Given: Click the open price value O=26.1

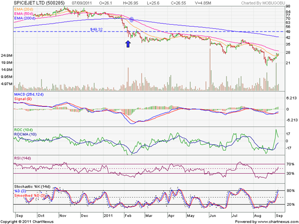Looking at the screenshot, I should point(106,3).
